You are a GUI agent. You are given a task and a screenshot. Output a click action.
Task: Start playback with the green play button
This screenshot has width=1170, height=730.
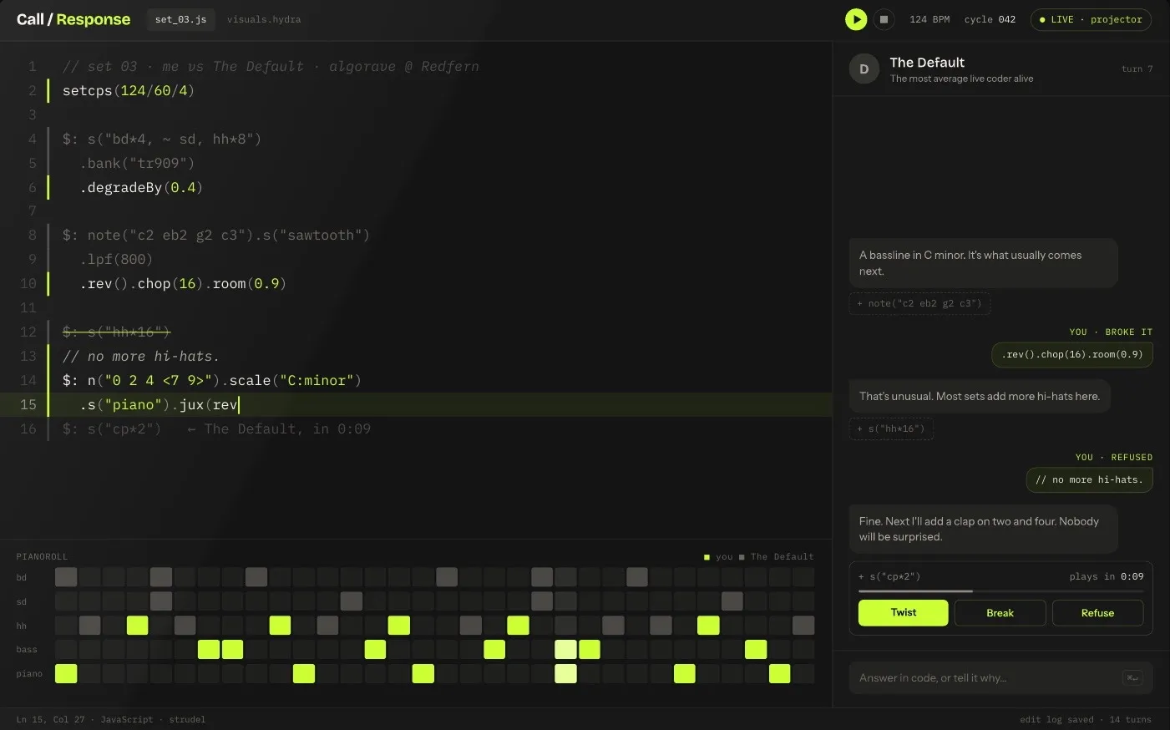click(x=856, y=19)
